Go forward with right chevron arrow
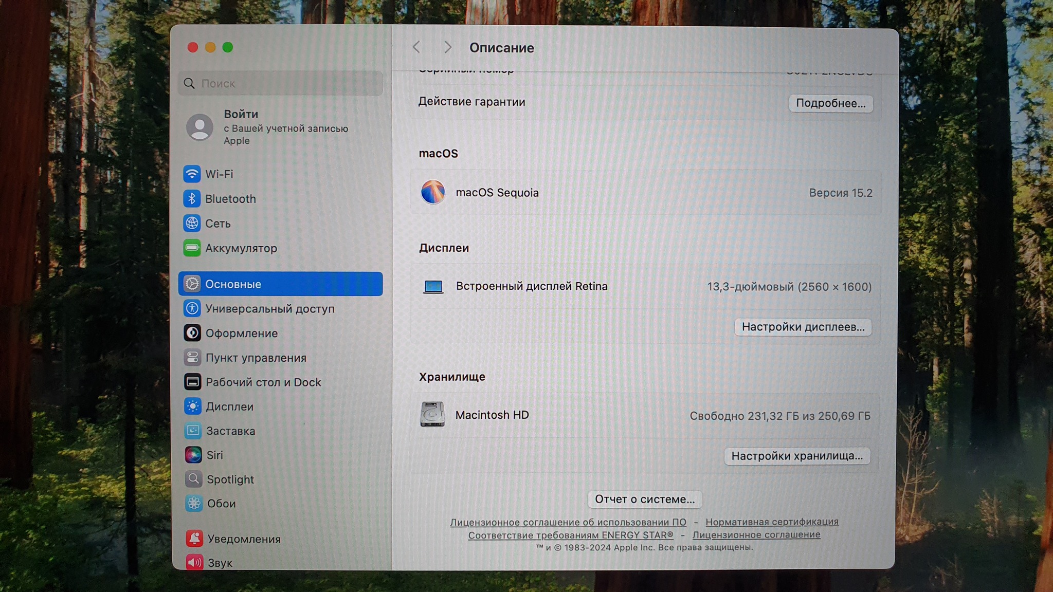Image resolution: width=1053 pixels, height=592 pixels. tap(448, 47)
